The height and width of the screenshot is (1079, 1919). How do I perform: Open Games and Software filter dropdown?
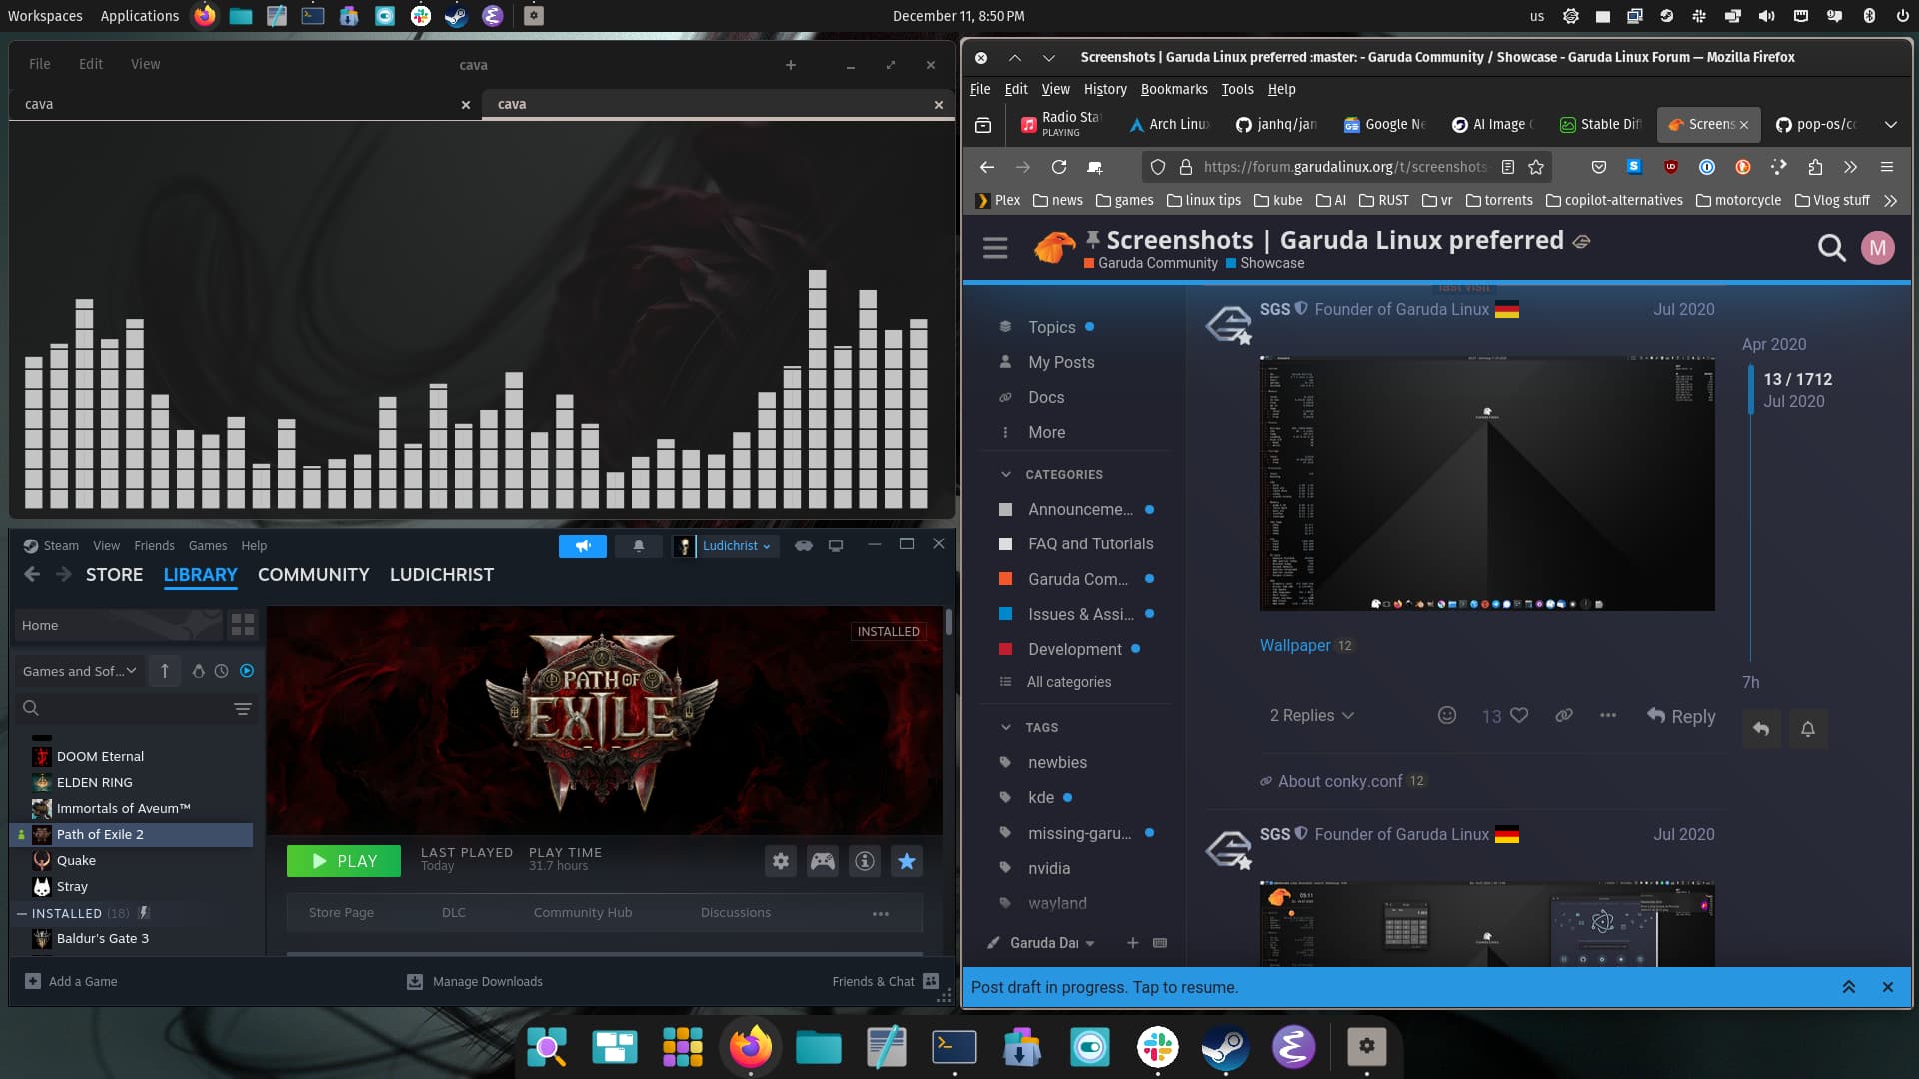(x=79, y=671)
